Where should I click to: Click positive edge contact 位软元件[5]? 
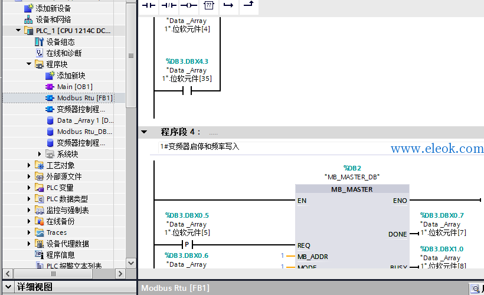pos(187,245)
